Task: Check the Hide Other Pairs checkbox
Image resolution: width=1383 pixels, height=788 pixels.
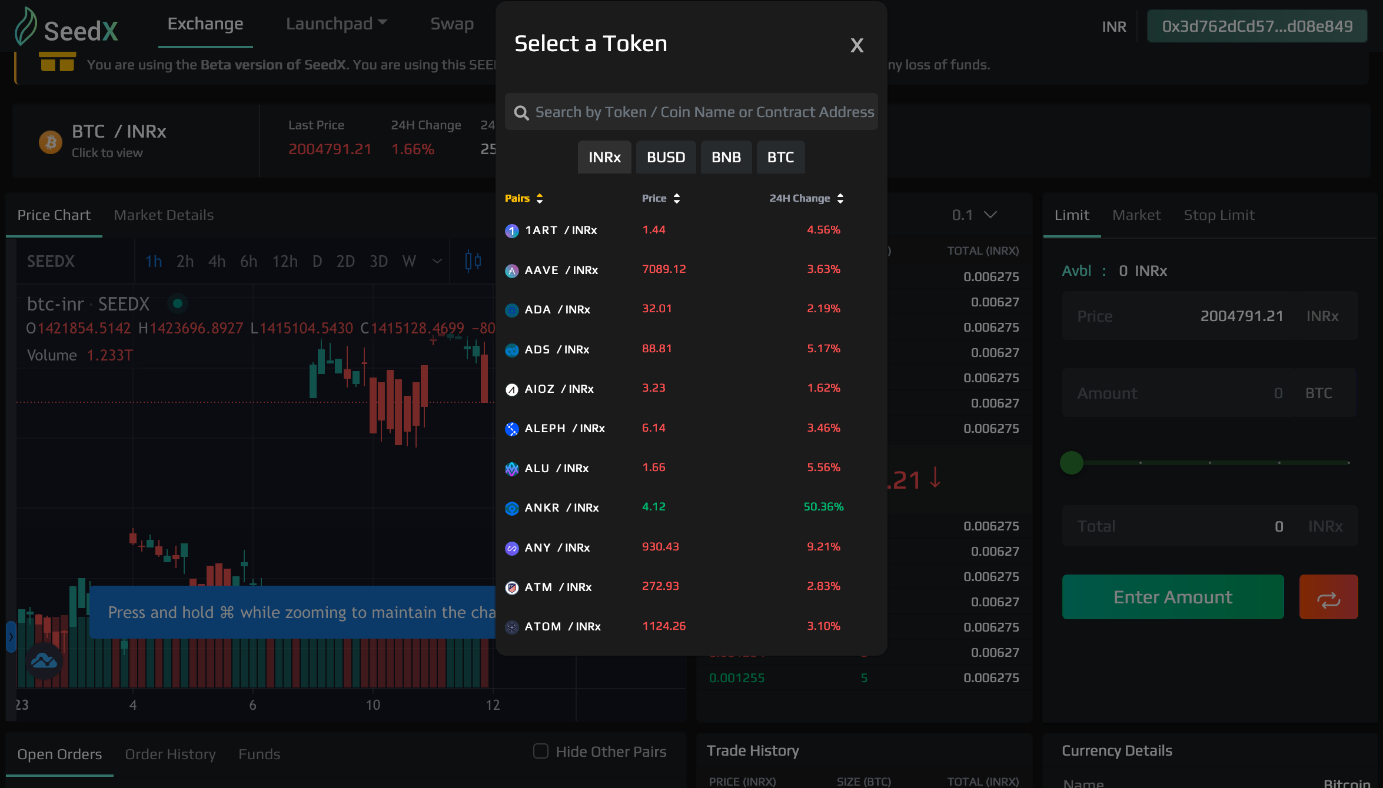Action: coord(540,752)
